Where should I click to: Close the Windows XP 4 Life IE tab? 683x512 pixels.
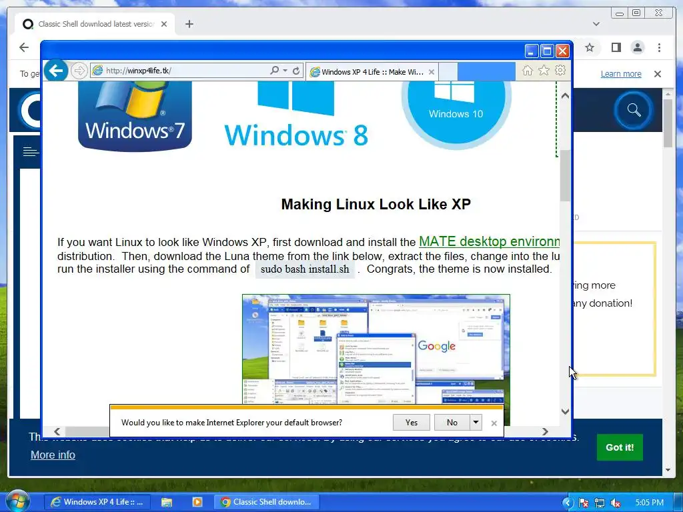tap(432, 72)
